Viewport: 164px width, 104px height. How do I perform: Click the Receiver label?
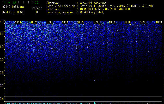[x=53, y=9]
